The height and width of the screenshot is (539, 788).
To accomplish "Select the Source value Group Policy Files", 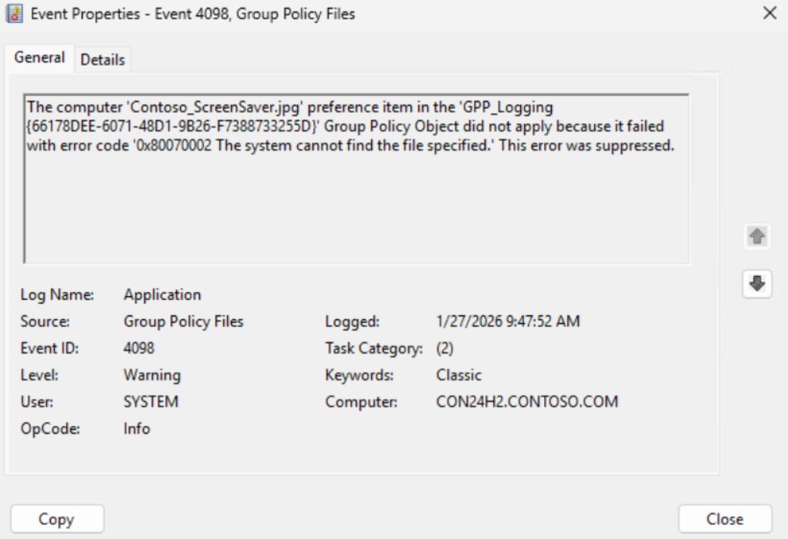I will click(183, 321).
